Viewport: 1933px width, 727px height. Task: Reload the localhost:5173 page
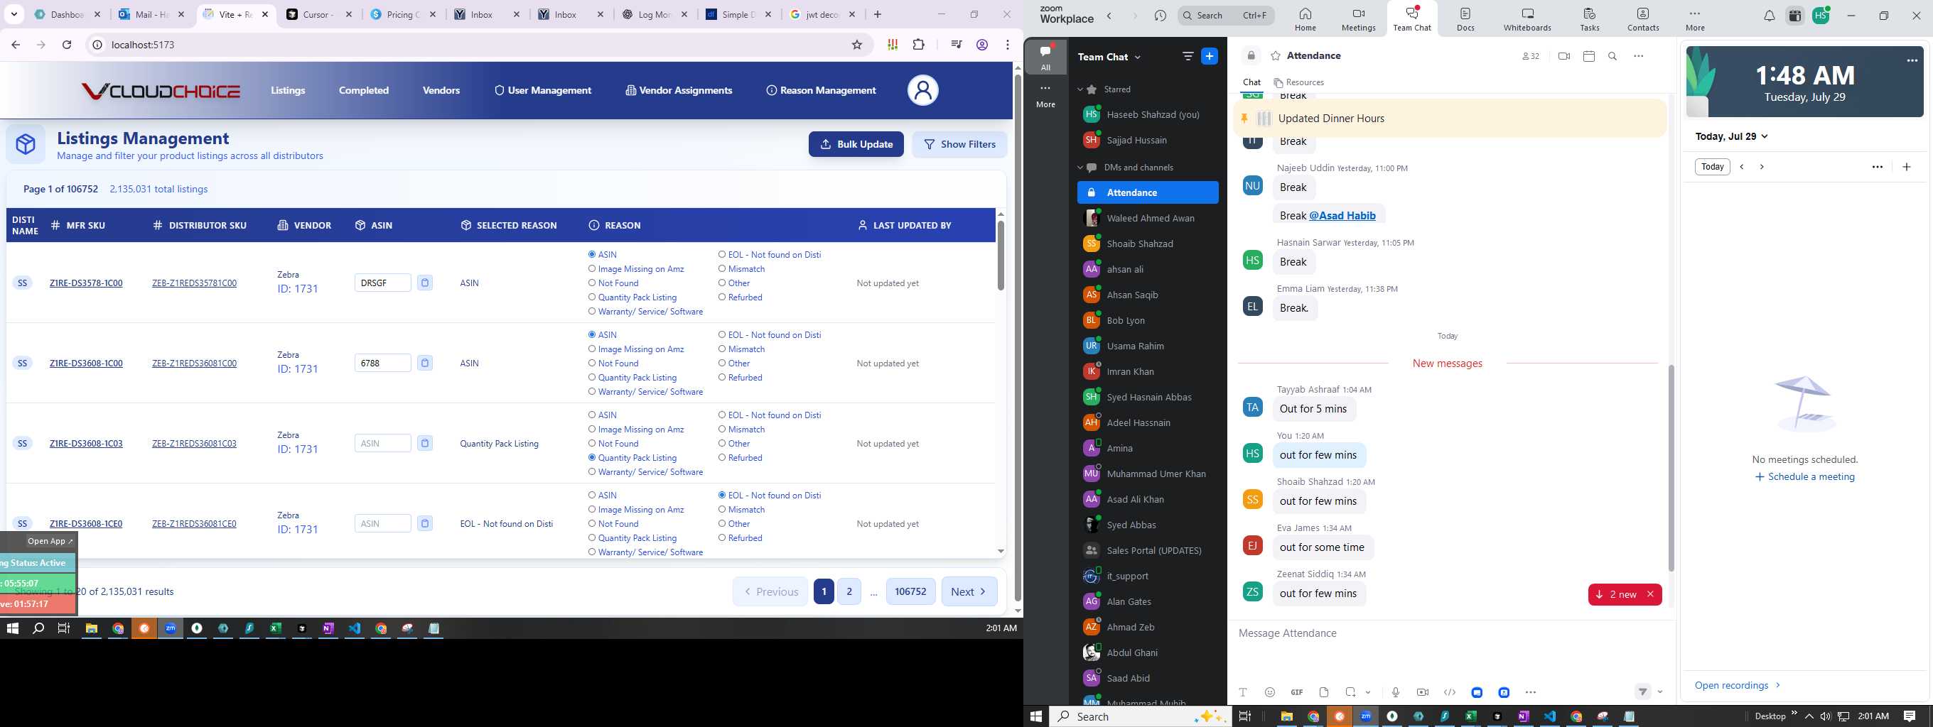pos(67,45)
